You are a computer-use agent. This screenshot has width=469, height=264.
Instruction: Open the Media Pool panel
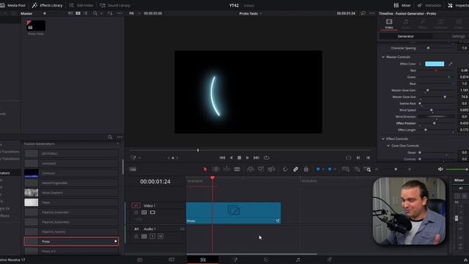(12, 5)
